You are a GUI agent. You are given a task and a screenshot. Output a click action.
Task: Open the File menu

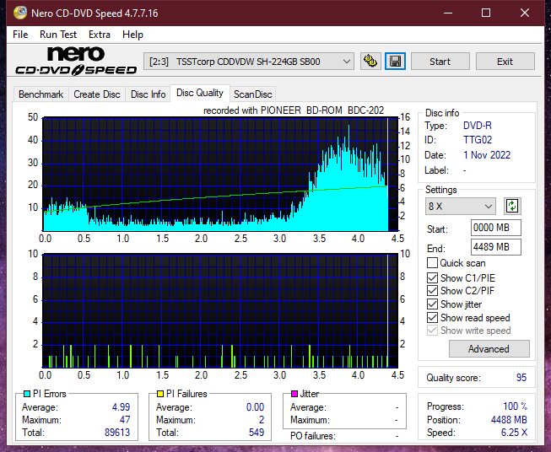[20, 35]
